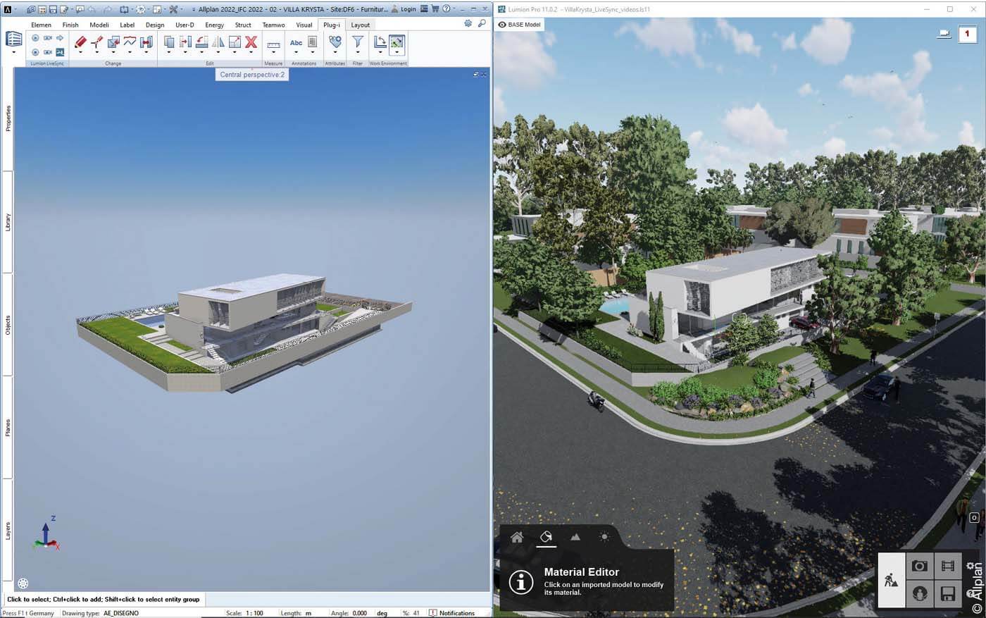Open the Library side palette tab
The width and height of the screenshot is (986, 618).
8,222
